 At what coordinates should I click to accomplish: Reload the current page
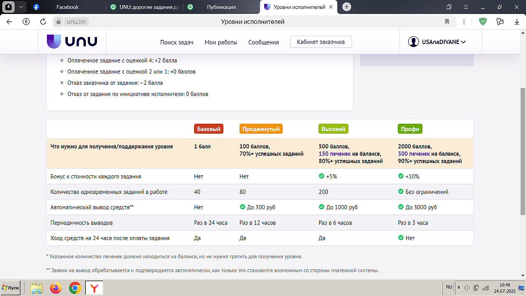(x=43, y=22)
